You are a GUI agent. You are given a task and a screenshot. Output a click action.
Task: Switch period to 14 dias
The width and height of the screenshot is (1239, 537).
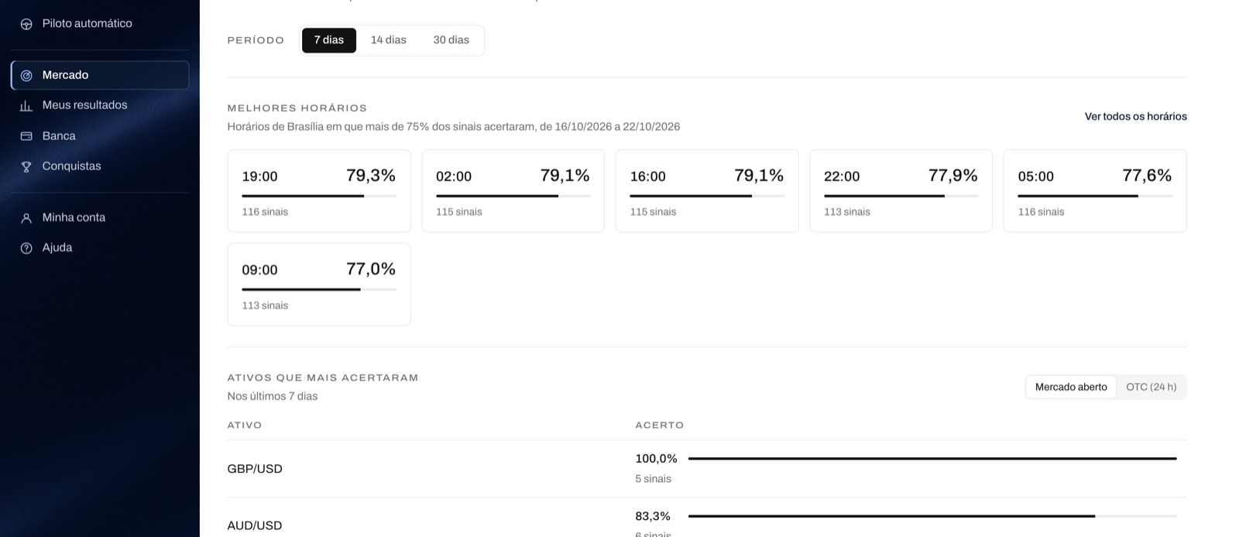point(388,40)
